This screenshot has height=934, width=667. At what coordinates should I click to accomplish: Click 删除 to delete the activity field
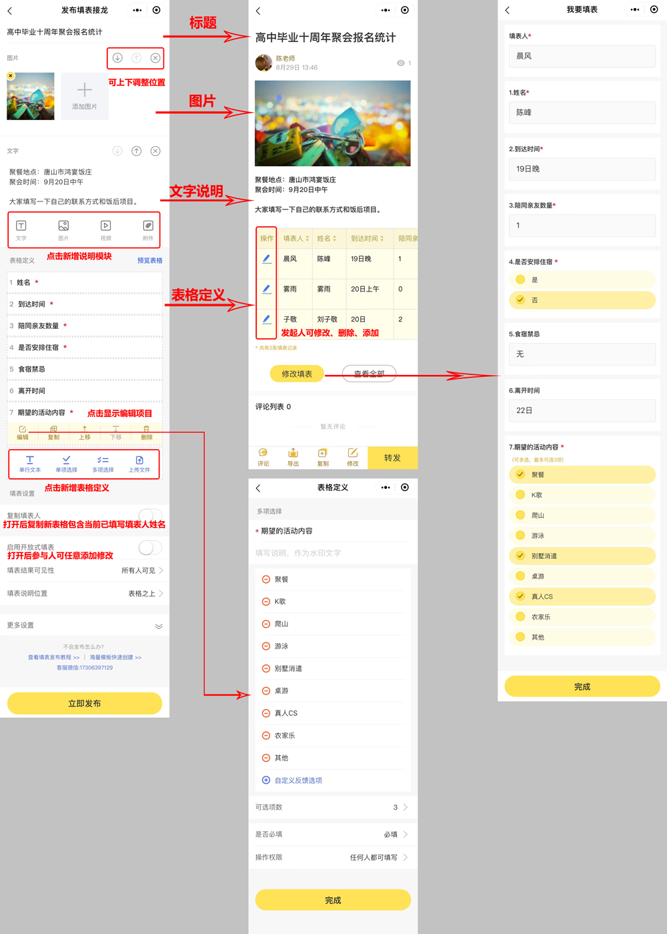click(x=147, y=433)
